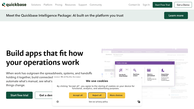This screenshot has height=109, width=194.
Task: Click Start Free Trial in the header
Action: (162, 5)
